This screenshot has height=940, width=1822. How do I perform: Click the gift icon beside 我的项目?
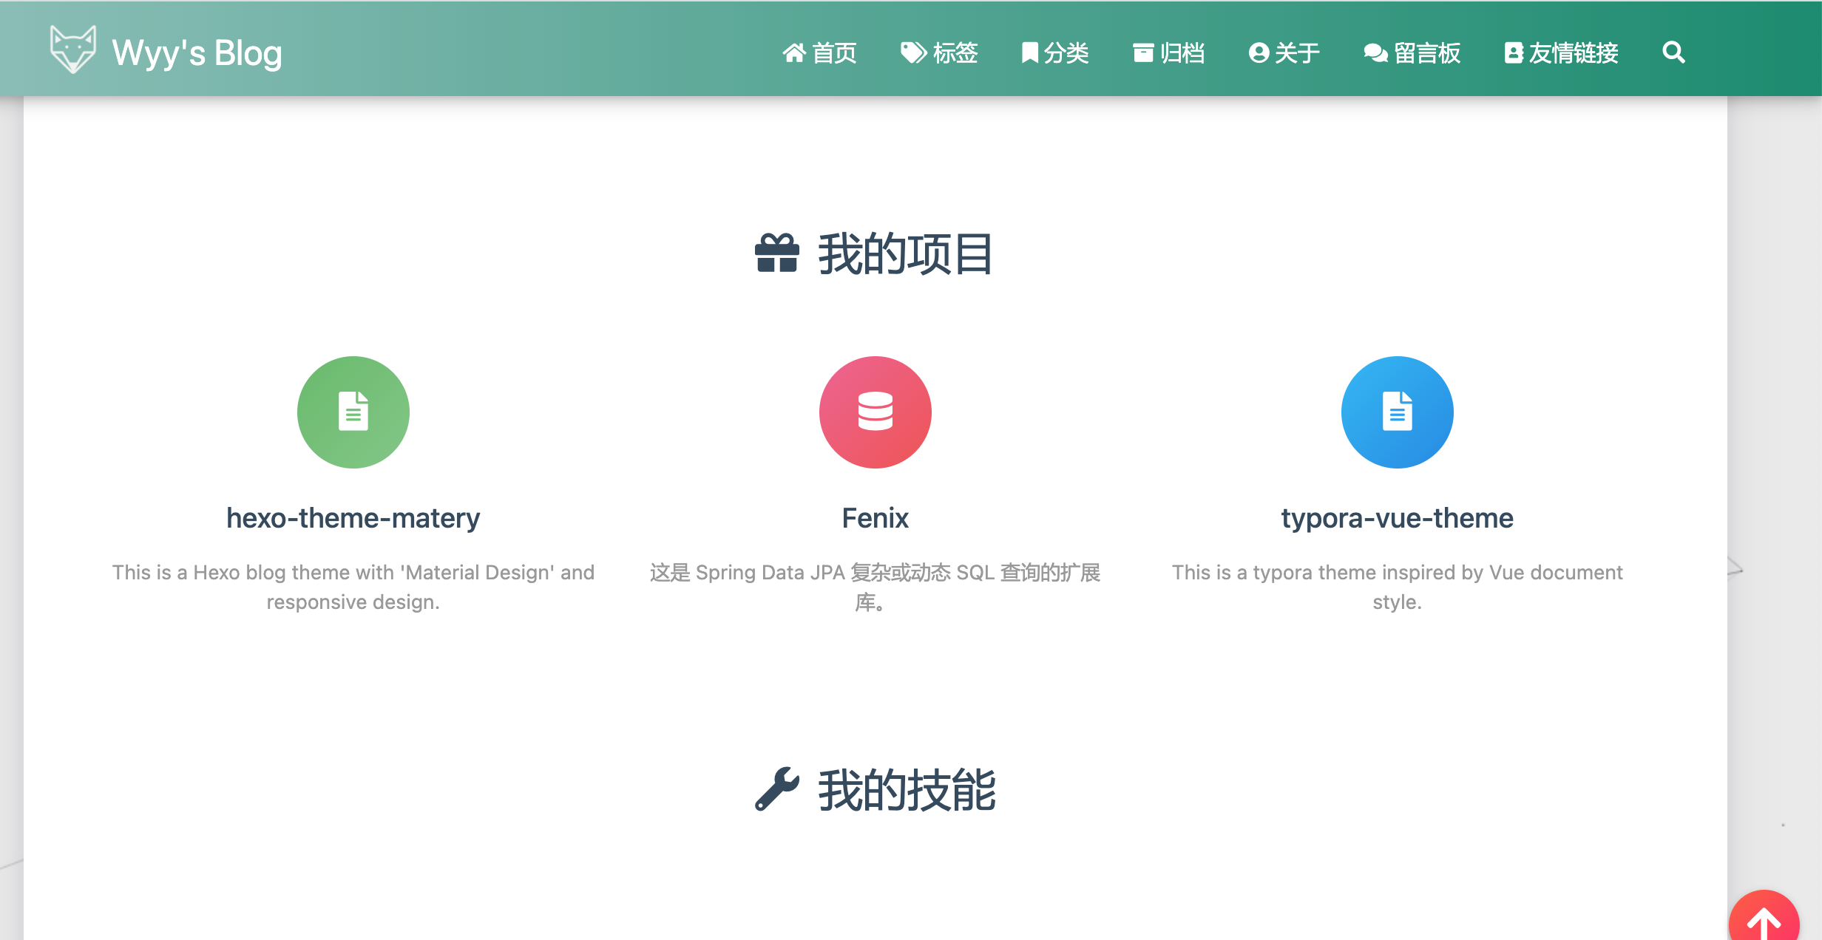776,253
